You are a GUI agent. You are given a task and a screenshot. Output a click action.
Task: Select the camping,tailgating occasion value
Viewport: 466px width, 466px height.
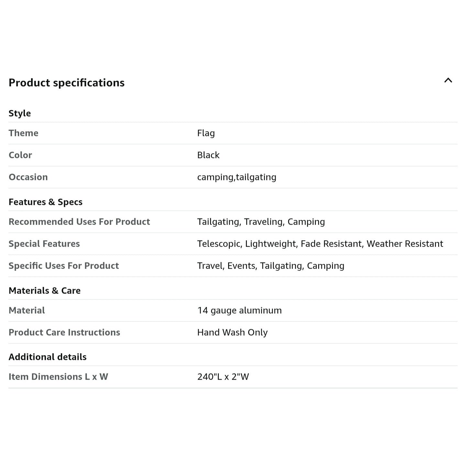pos(237,177)
